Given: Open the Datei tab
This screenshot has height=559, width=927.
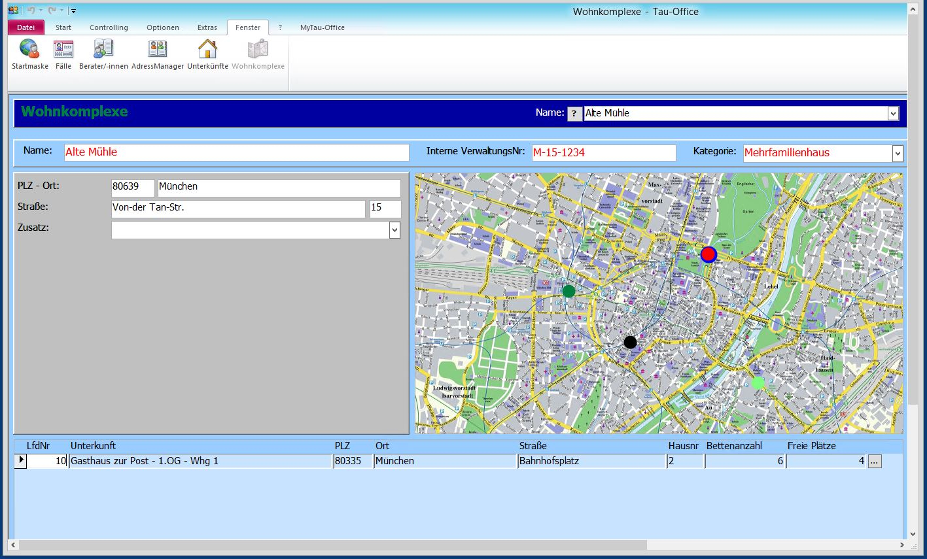Looking at the screenshot, I should (26, 27).
